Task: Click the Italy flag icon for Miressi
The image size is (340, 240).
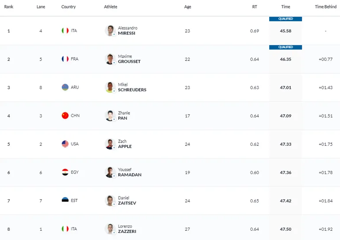Action: (65, 31)
